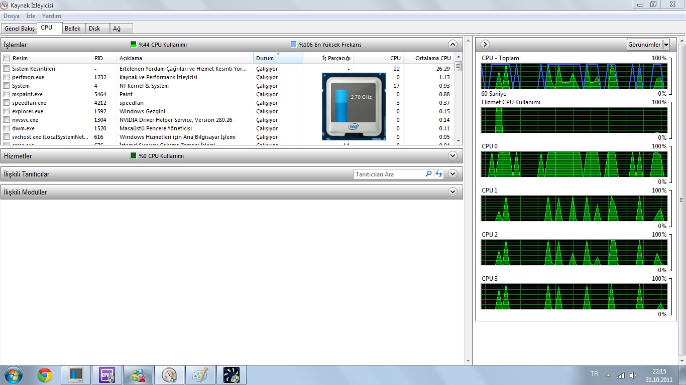Open the İzle menu
The width and height of the screenshot is (686, 385).
[31, 16]
